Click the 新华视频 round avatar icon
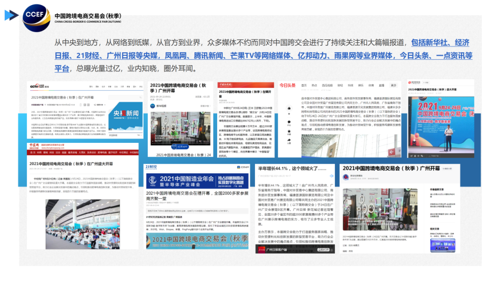 (x=152, y=106)
